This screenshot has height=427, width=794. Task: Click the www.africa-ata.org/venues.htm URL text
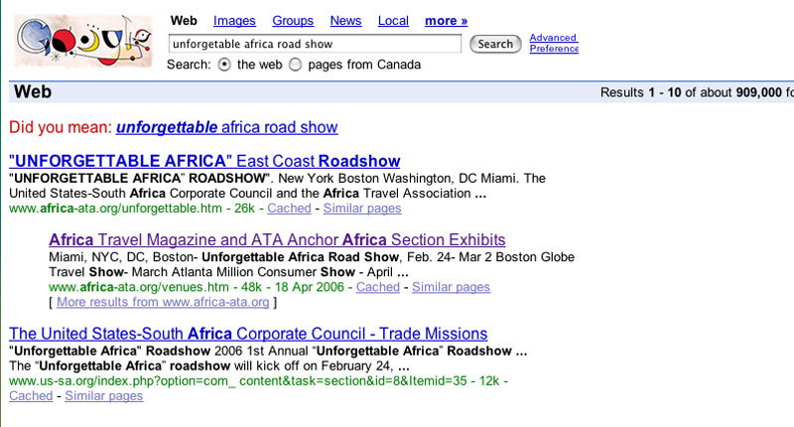coord(139,287)
